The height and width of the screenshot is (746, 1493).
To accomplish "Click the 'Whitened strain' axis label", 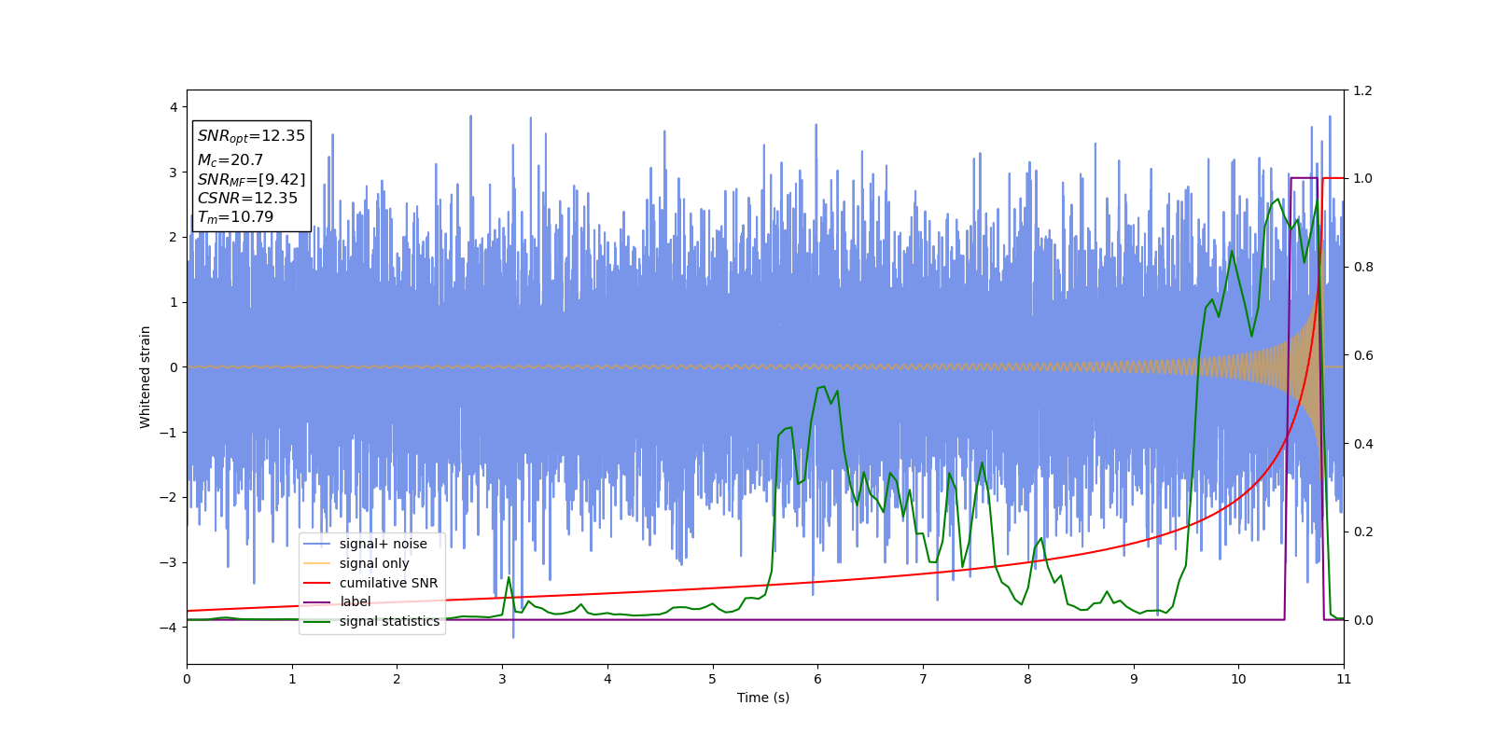I will click(145, 377).
